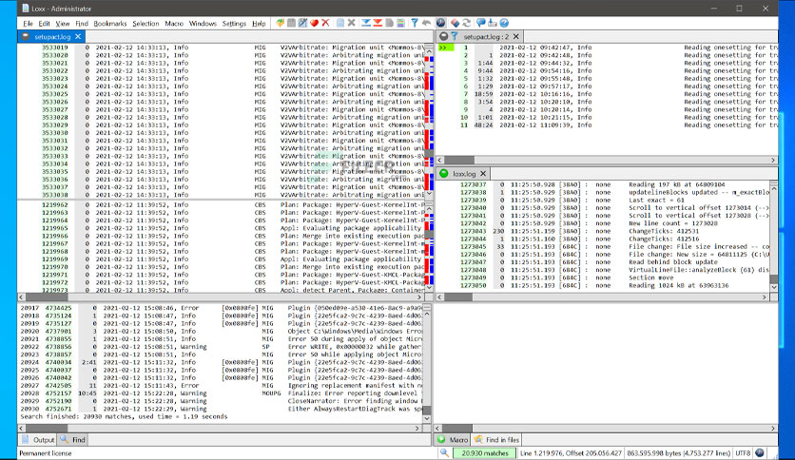Screen dimensions: 795x460
Task: Click horizontal scrollbar under the setupact.log : 2 pane
Action: click(607, 160)
